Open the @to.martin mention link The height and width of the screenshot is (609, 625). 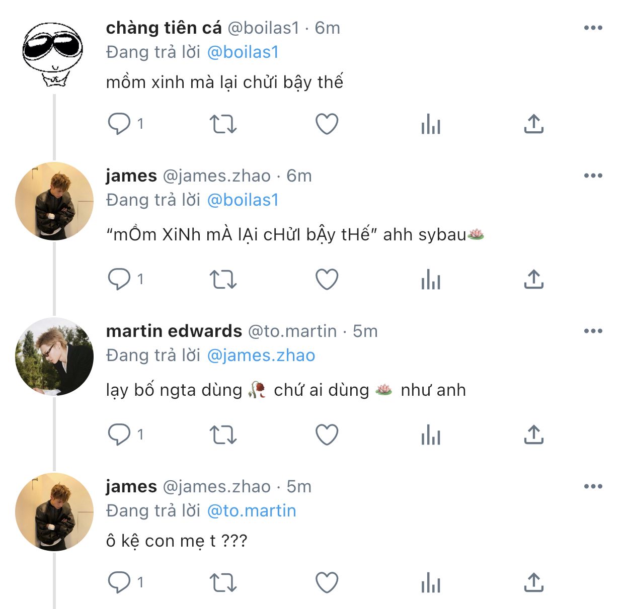pos(252,511)
